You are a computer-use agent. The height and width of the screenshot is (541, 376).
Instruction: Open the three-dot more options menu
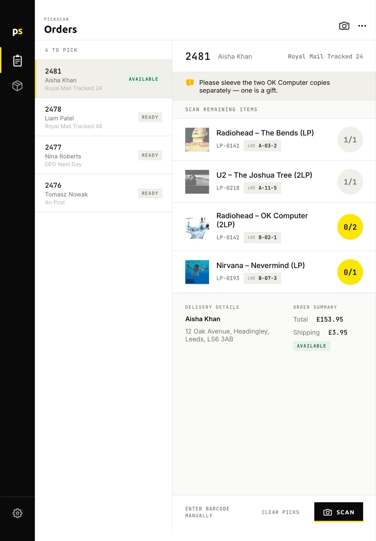(362, 26)
